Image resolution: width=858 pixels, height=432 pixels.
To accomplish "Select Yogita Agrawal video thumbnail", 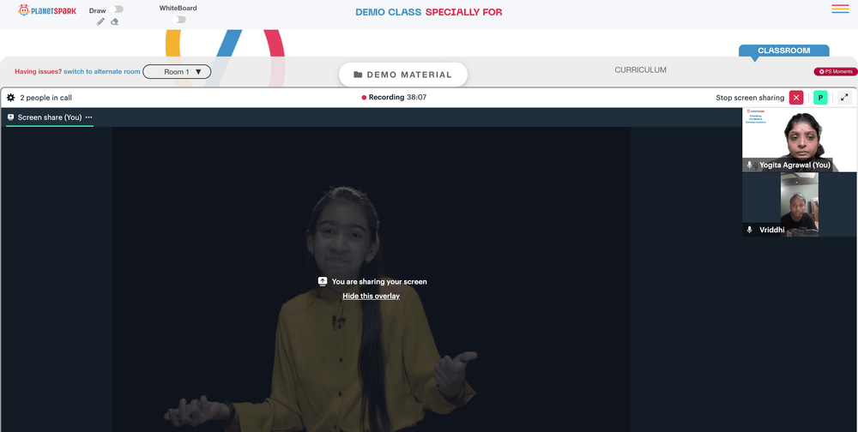I will 800,140.
